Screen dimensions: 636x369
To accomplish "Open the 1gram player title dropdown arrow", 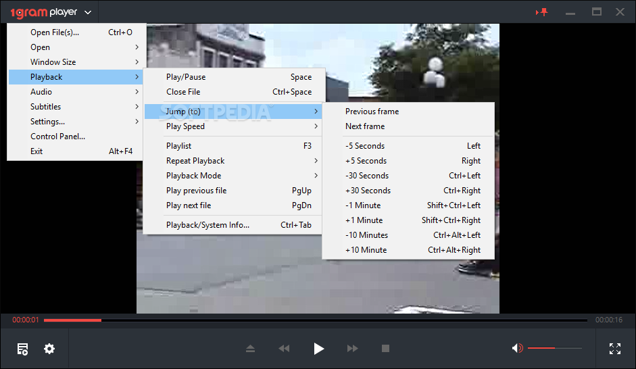I will pyautogui.click(x=88, y=13).
